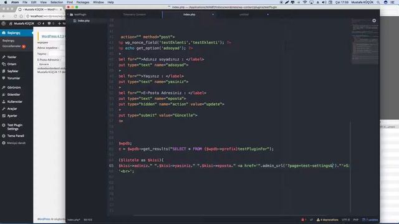Open Güncellemeler in WordPress sidebar

14,46
